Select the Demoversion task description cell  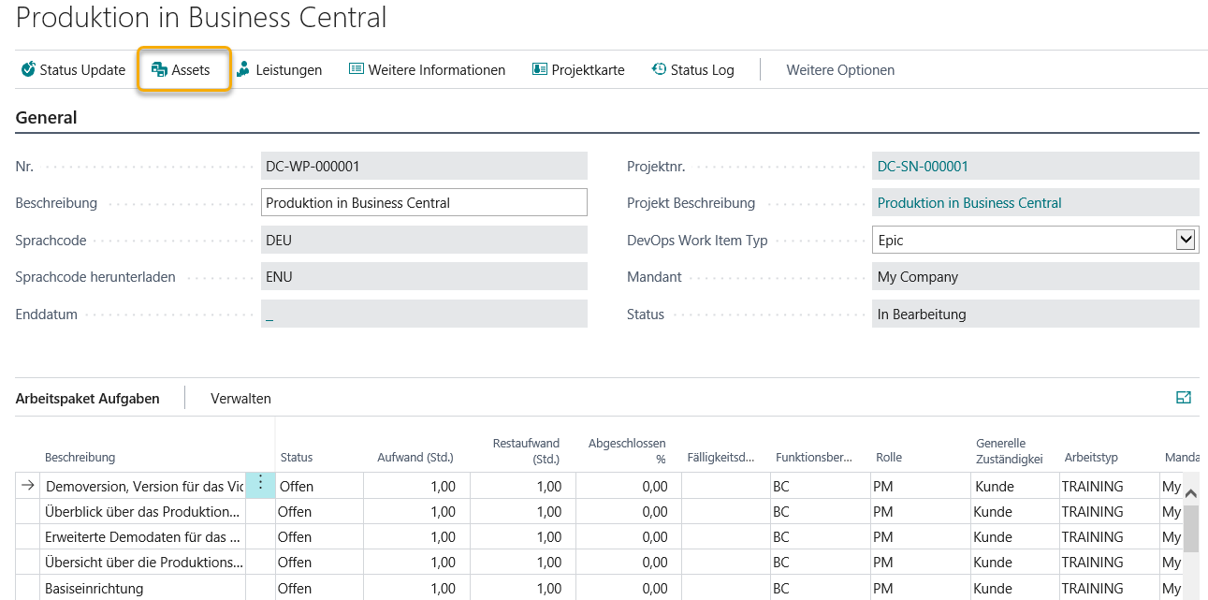click(144, 486)
